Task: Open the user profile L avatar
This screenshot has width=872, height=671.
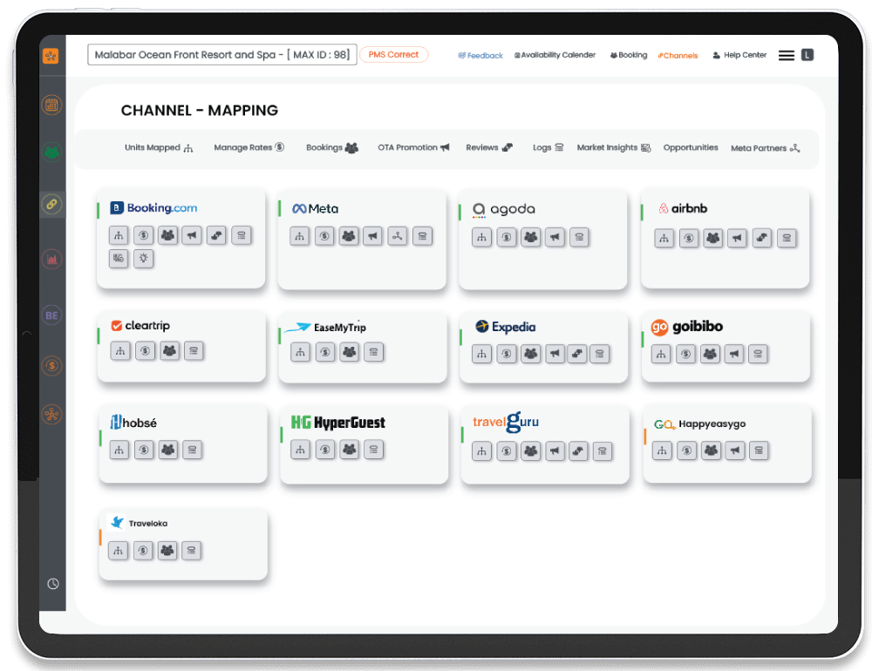Action: [807, 55]
